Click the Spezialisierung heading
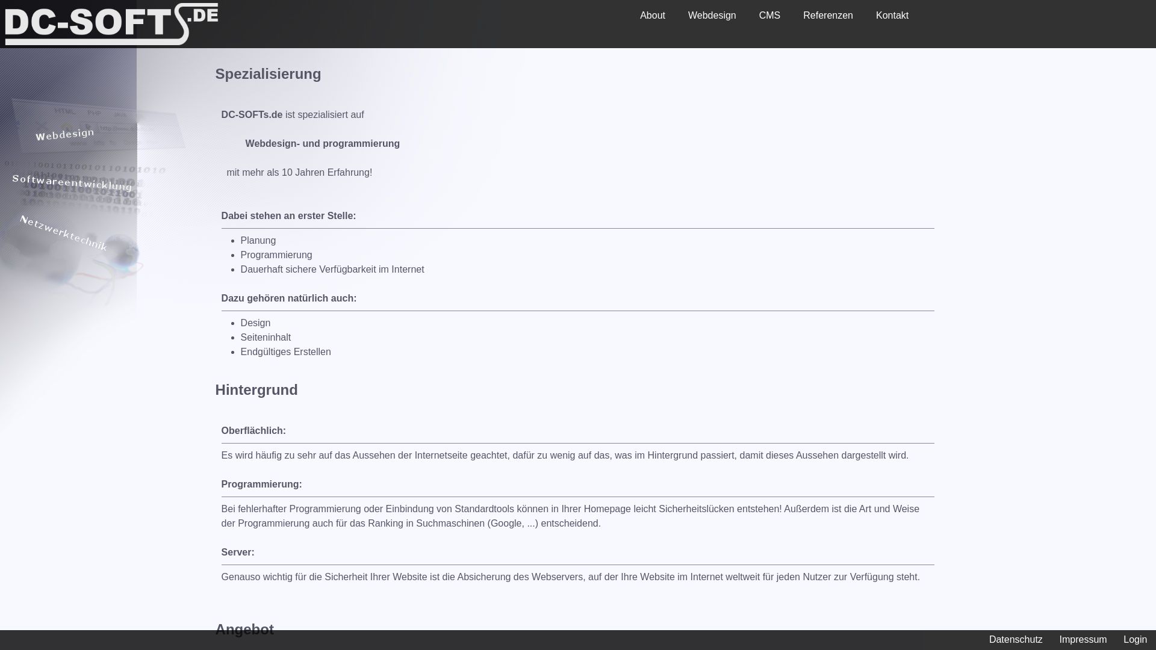Screen dimensions: 1156x650 point(268,74)
